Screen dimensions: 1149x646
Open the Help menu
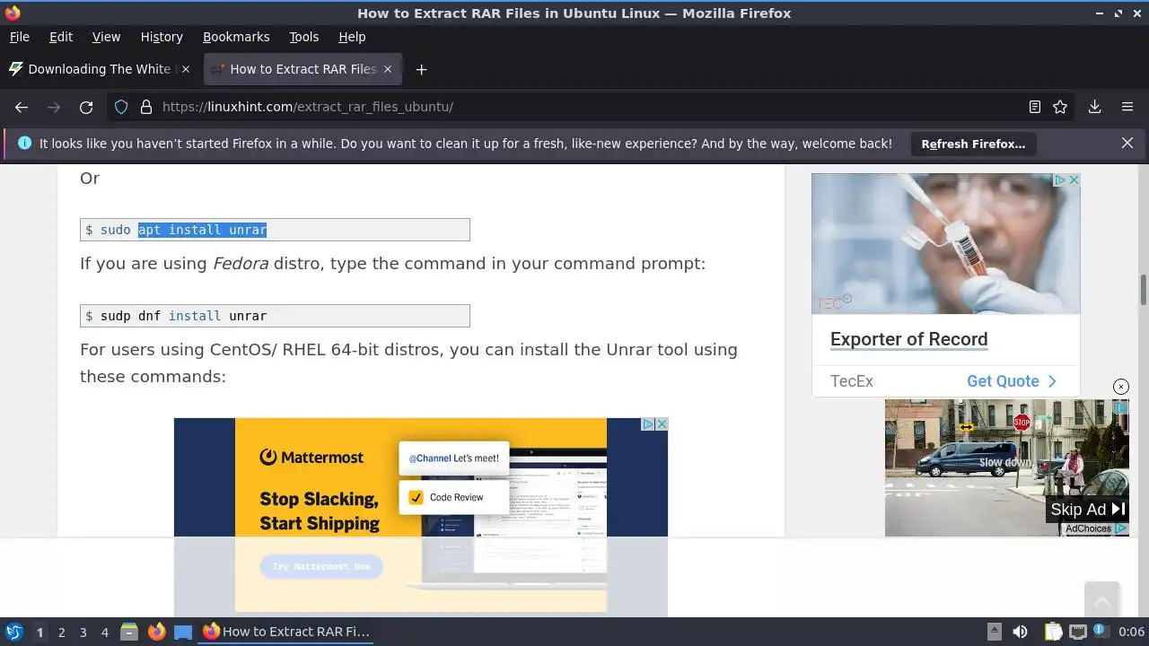coord(352,37)
